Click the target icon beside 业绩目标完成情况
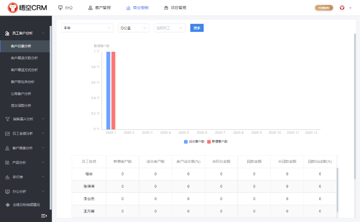Screen dimensions: 360x222 coord(7,205)
